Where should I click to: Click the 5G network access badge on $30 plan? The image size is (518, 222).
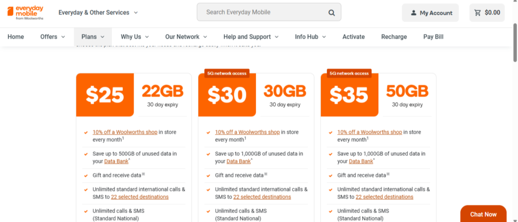pyautogui.click(x=227, y=73)
